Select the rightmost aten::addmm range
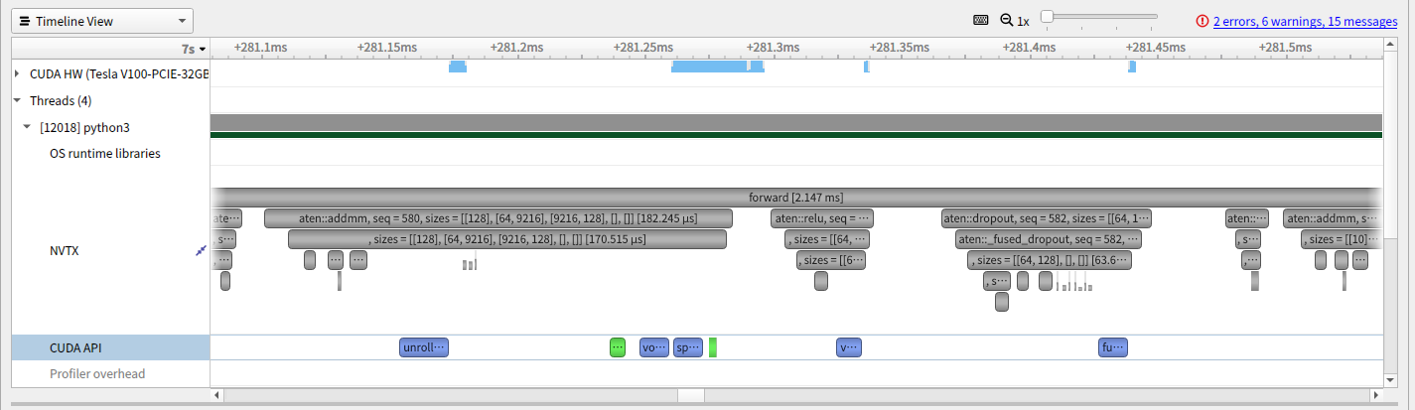Viewport: 1415px width, 410px height. pyautogui.click(x=1333, y=218)
